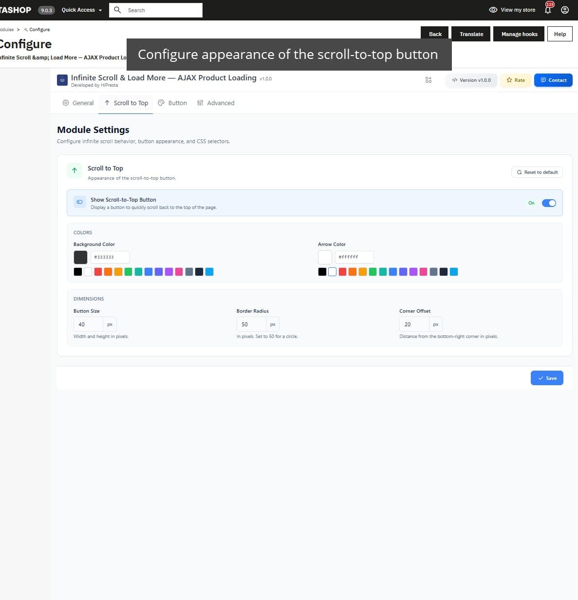
Task: Open the Quick Access dropdown
Action: (82, 10)
